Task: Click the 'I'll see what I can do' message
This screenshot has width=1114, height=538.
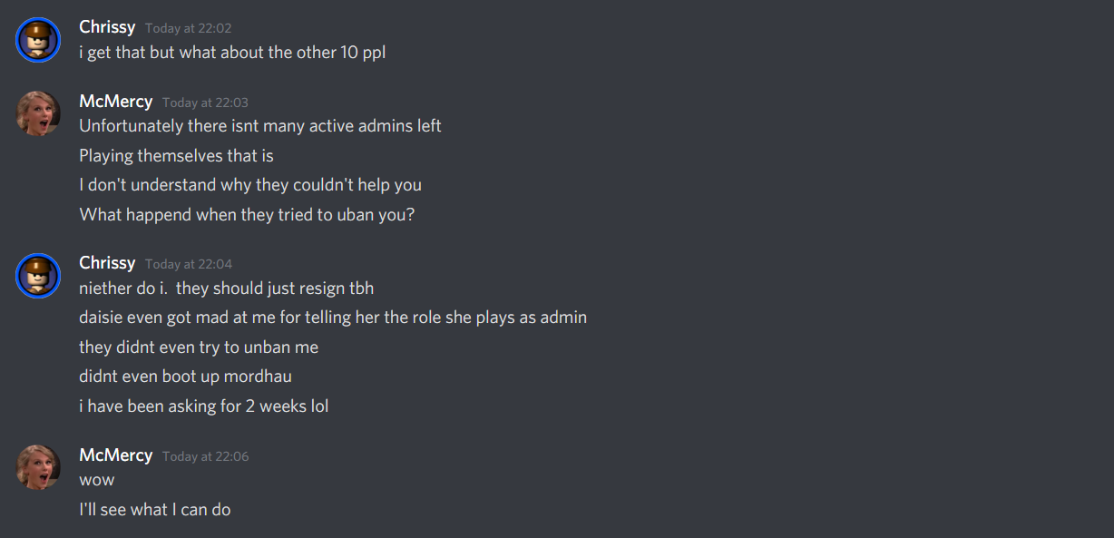Action: tap(155, 510)
